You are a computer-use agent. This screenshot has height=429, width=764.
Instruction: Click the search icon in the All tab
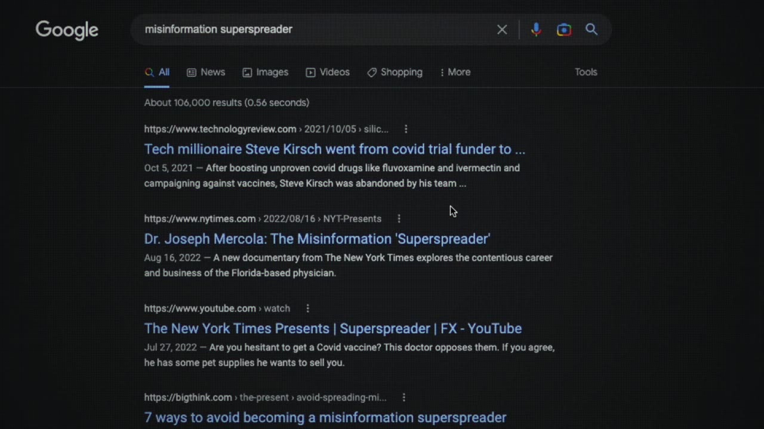tap(149, 72)
